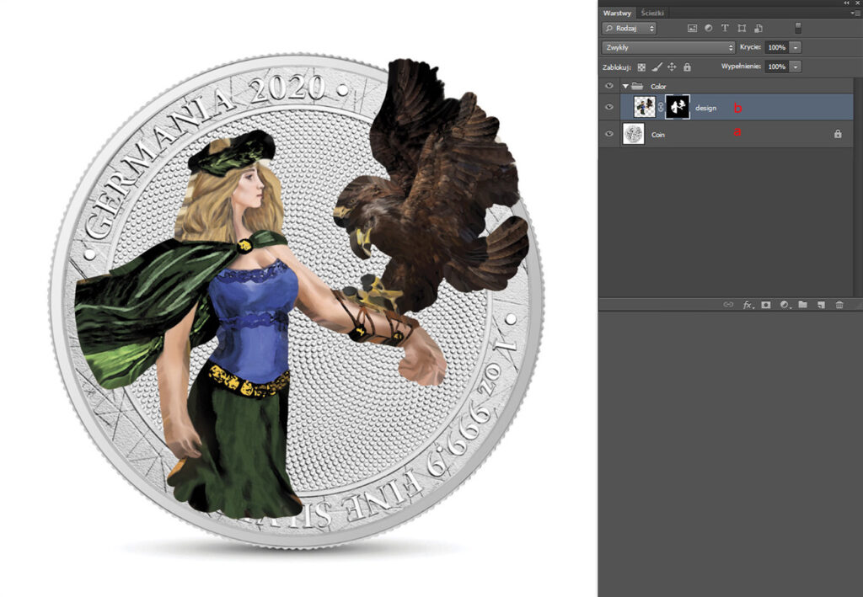Select the Coin layer name

658,134
